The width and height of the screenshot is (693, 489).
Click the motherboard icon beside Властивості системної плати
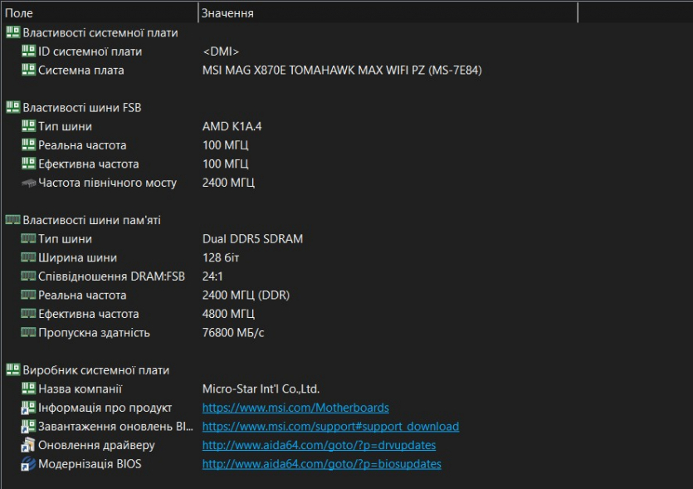(x=12, y=32)
